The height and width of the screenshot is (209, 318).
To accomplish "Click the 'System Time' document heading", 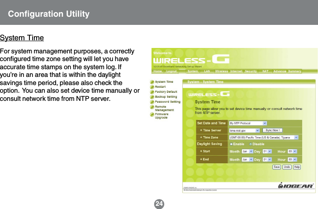I will point(22,38).
